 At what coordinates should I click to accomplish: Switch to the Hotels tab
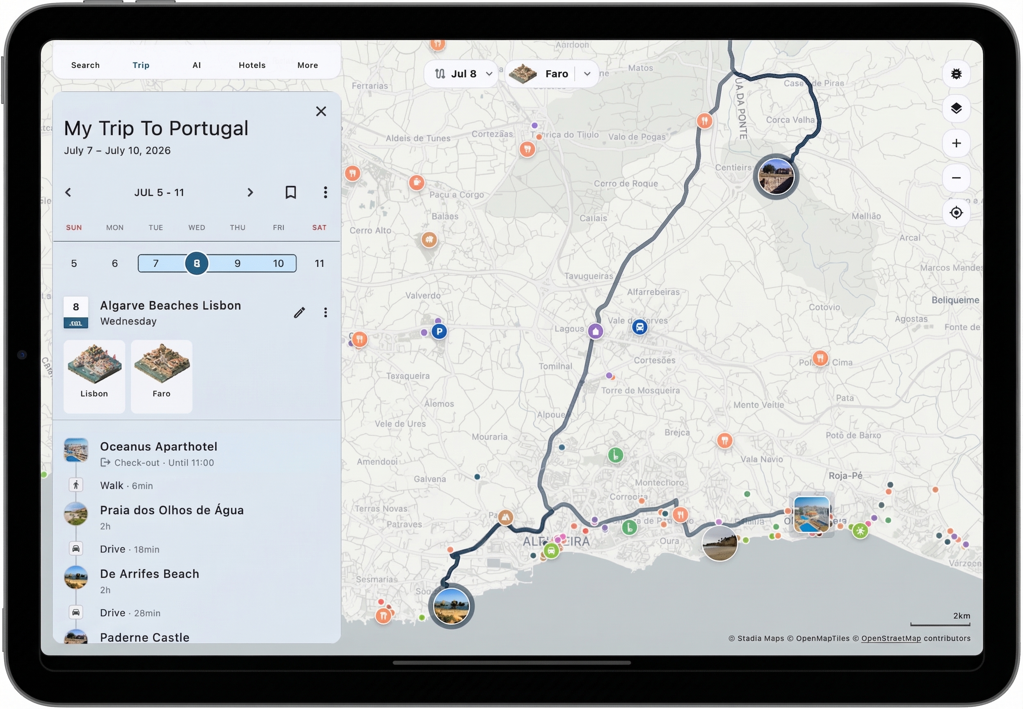pos(252,65)
